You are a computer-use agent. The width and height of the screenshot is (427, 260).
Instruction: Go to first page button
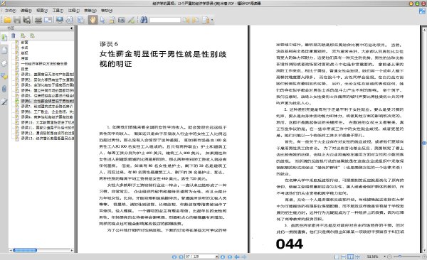(174, 256)
